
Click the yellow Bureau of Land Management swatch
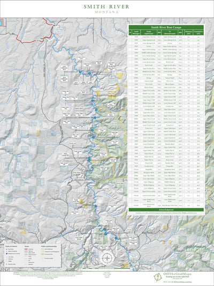[43, 252]
